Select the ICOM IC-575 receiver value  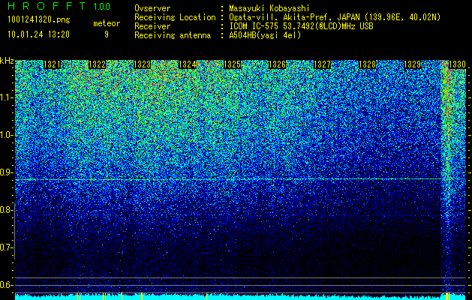pyautogui.click(x=301, y=26)
